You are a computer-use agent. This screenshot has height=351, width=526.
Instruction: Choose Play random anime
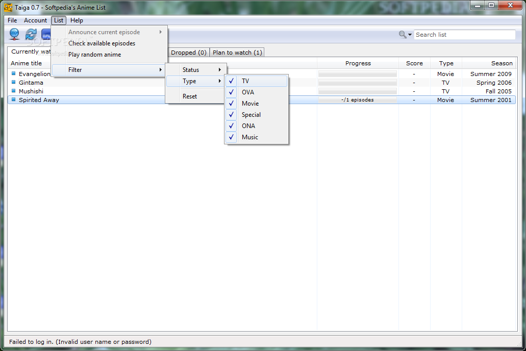pyautogui.click(x=109, y=55)
